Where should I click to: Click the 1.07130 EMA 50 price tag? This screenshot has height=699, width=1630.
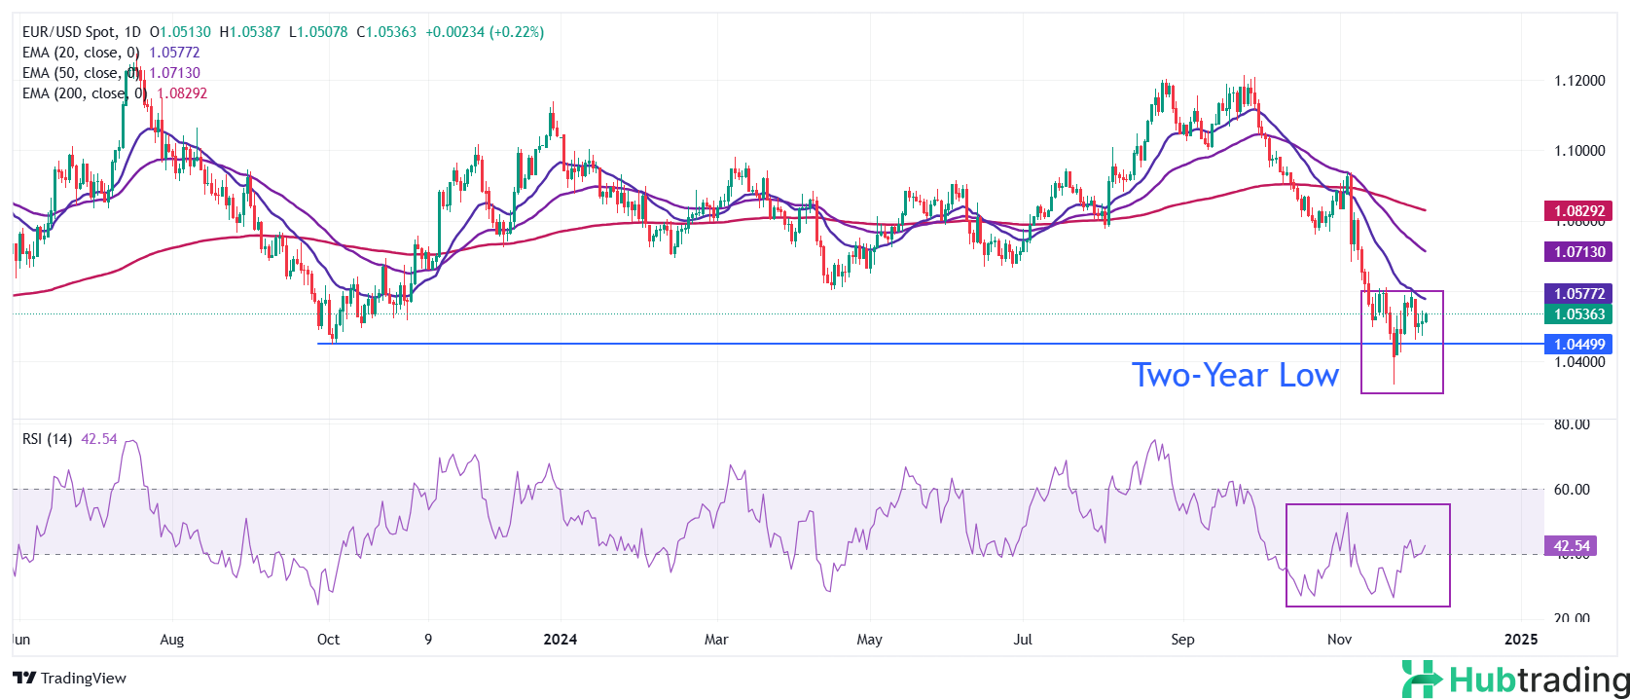tap(1577, 251)
